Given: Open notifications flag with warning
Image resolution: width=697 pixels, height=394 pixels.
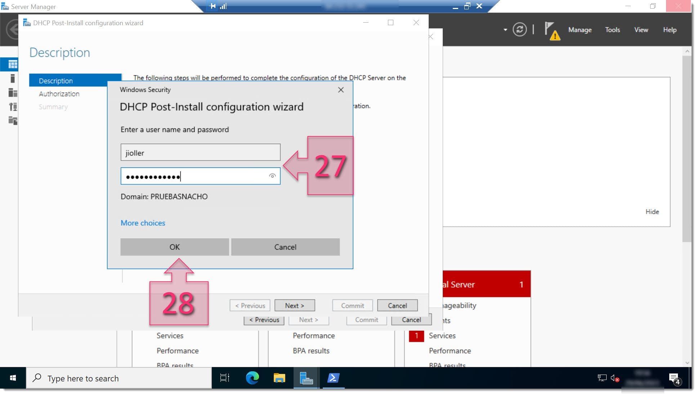Looking at the screenshot, I should click(552, 31).
